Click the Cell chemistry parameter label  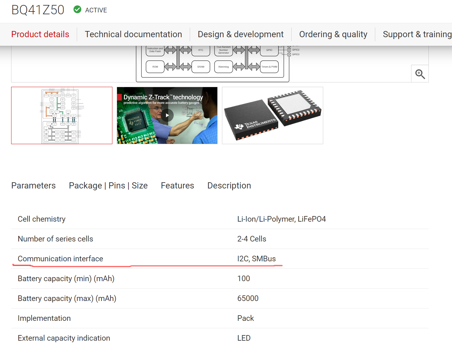pyautogui.click(x=41, y=219)
